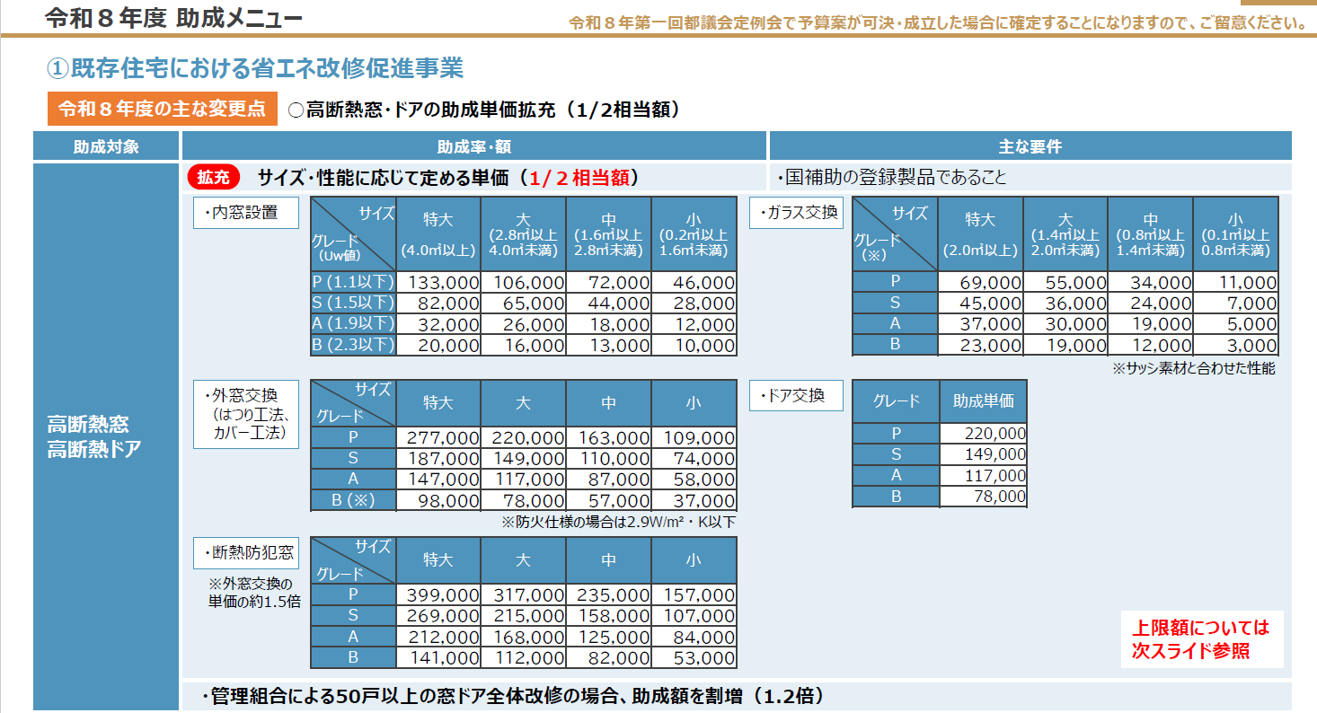Viewport: 1317px width, 713px height.
Task: Click the red 上限額については次スライド参照 note
Action: [1200, 638]
